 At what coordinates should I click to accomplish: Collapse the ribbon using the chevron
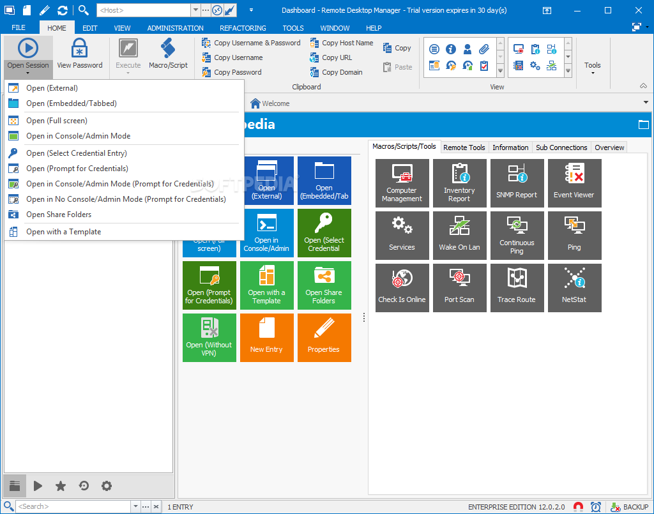(643, 86)
